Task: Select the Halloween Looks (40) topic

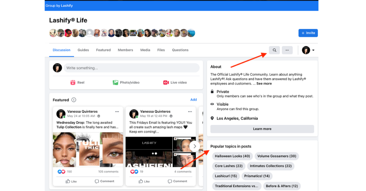Action: click(232, 156)
